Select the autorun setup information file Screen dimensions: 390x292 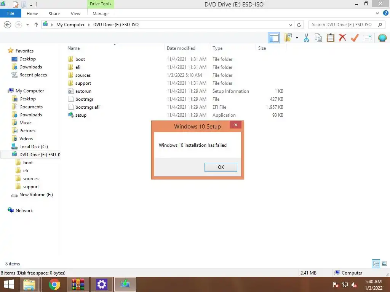(83, 91)
